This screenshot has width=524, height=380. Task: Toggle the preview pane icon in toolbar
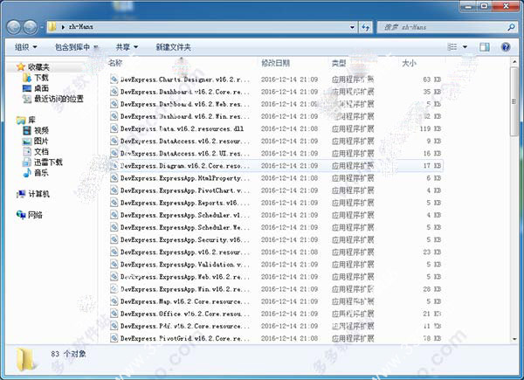coord(486,46)
